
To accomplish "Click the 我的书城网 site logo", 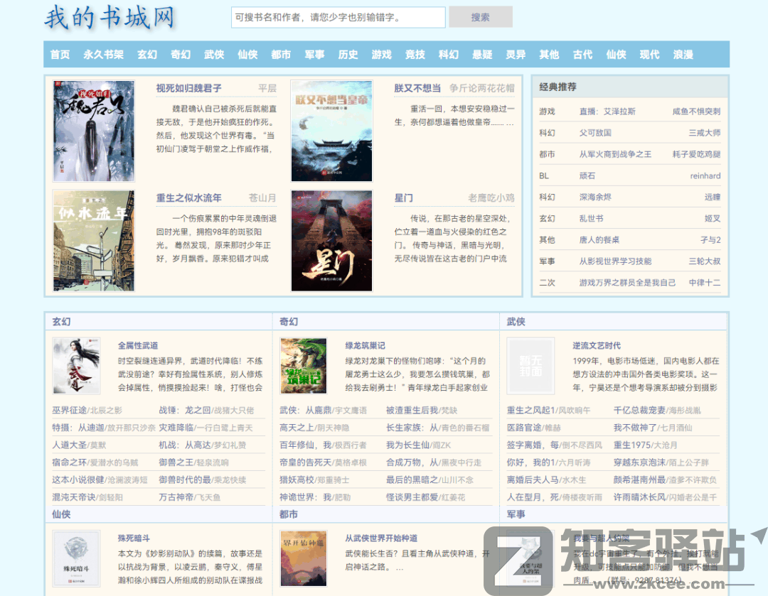I will (110, 18).
